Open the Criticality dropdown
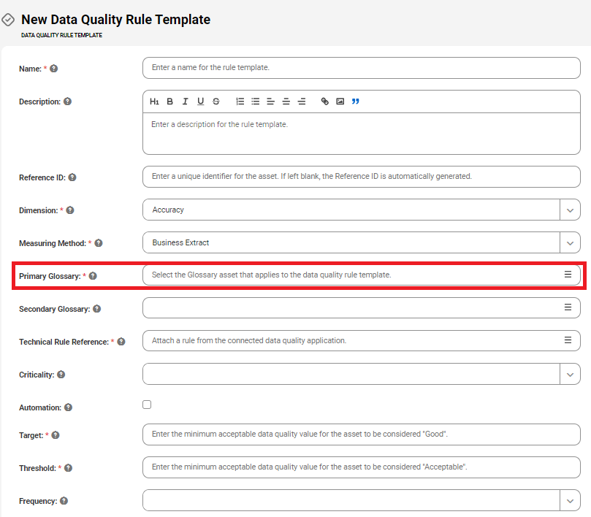 570,374
